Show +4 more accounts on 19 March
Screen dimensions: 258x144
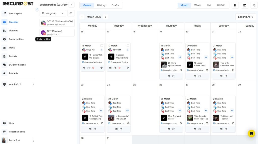180,57
